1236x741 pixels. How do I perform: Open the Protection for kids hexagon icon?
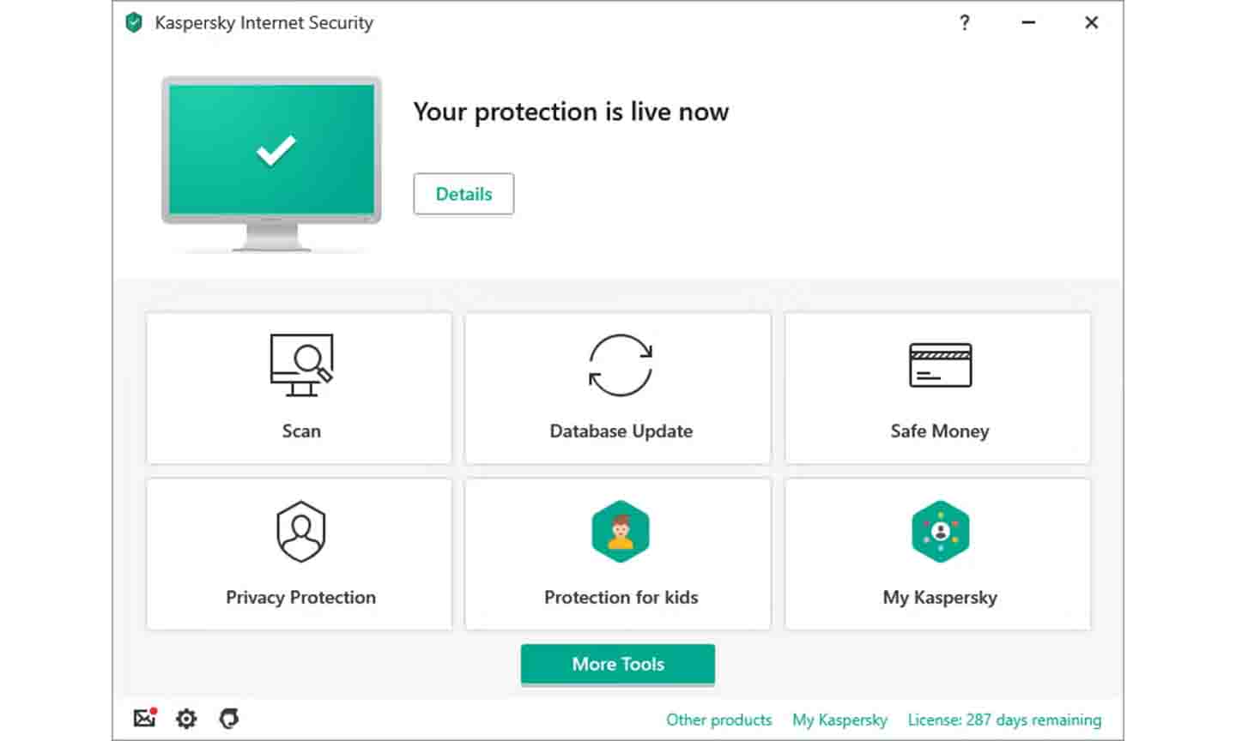click(621, 532)
